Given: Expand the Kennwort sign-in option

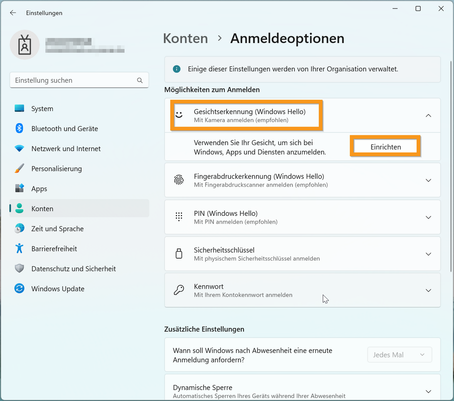Looking at the screenshot, I should 428,291.
